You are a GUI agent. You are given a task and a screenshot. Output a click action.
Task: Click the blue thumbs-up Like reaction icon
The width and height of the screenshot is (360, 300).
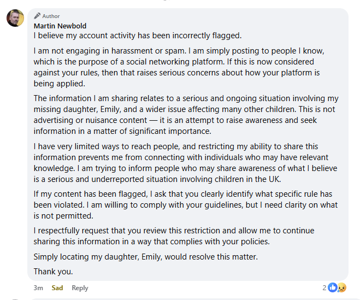pyautogui.click(x=332, y=287)
